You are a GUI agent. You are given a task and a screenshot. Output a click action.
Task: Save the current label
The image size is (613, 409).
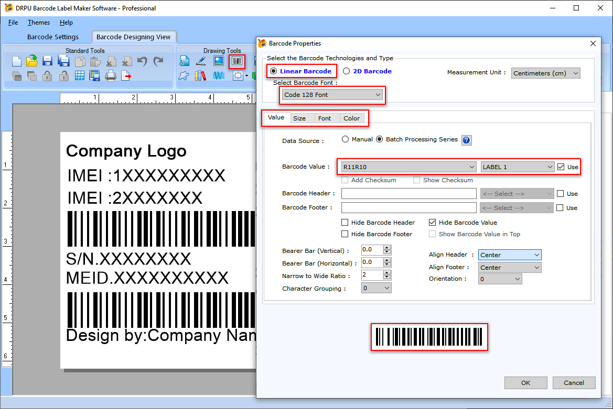(48, 61)
